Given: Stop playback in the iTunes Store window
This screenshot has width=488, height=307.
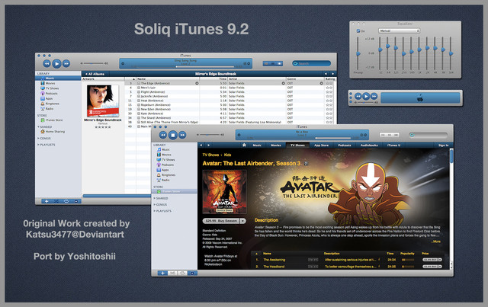Looking at the screenshot, I should pyautogui.click(x=173, y=135).
